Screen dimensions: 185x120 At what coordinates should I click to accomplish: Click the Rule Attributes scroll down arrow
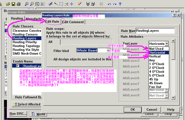(173, 97)
